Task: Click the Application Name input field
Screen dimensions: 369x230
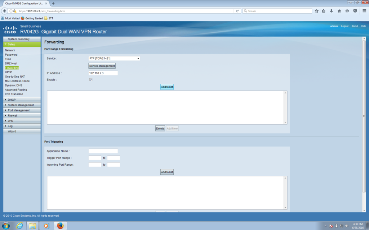Action: pos(103,151)
